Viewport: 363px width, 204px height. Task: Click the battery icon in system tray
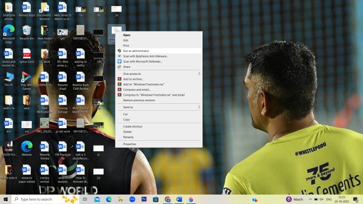coord(316,199)
